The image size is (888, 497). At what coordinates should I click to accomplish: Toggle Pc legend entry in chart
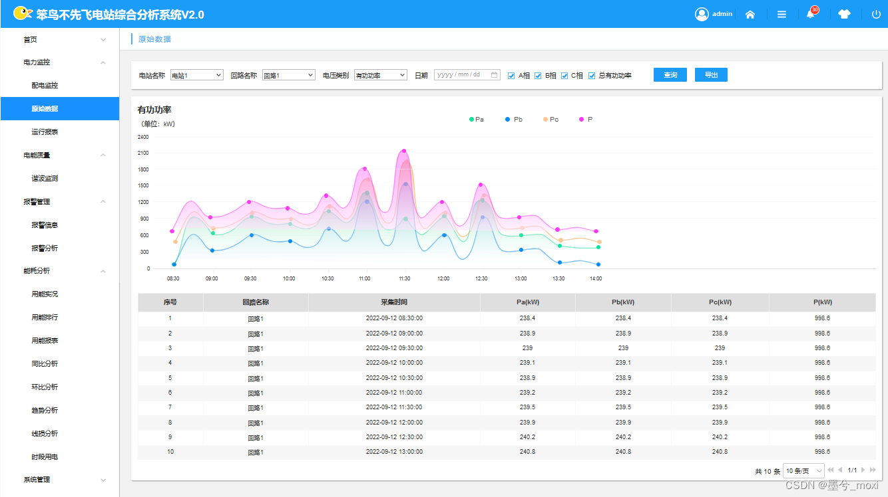pos(551,120)
